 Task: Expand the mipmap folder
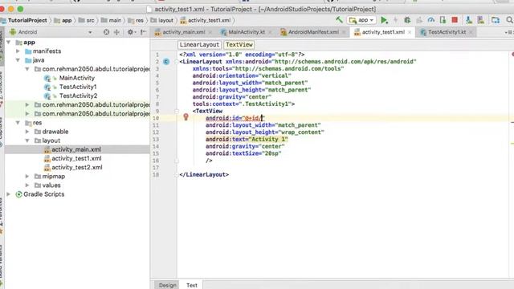(x=27, y=177)
